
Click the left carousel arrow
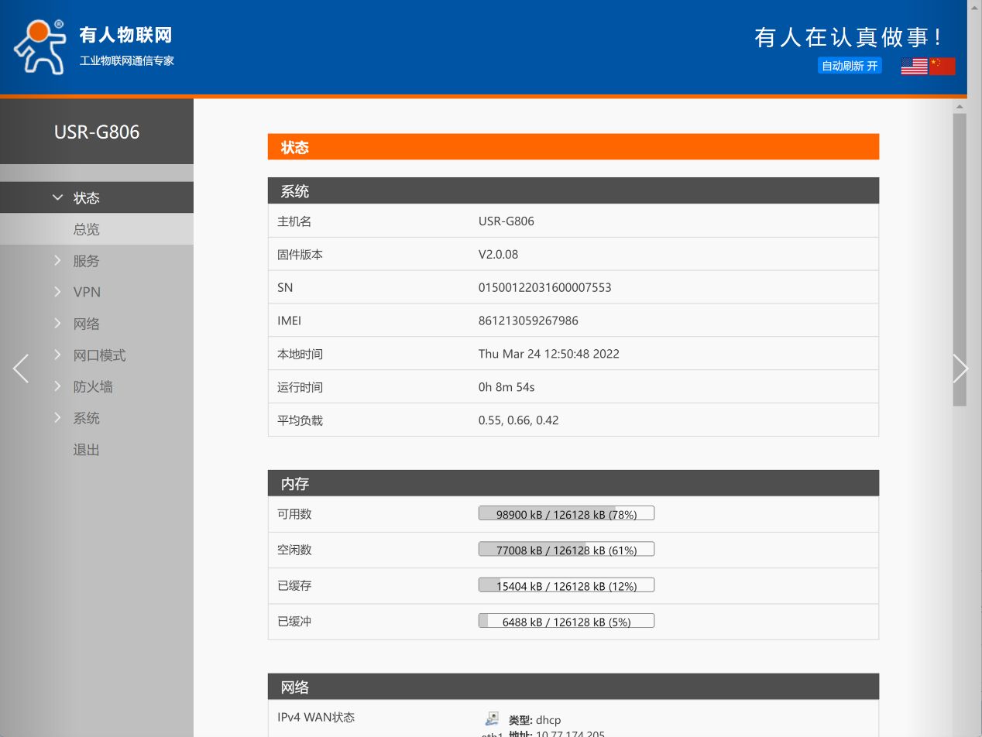(x=21, y=368)
